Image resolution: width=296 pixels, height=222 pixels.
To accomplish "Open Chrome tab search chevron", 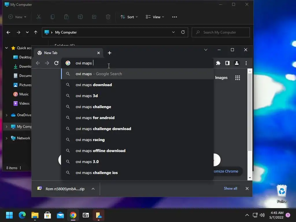I will tap(206, 50).
